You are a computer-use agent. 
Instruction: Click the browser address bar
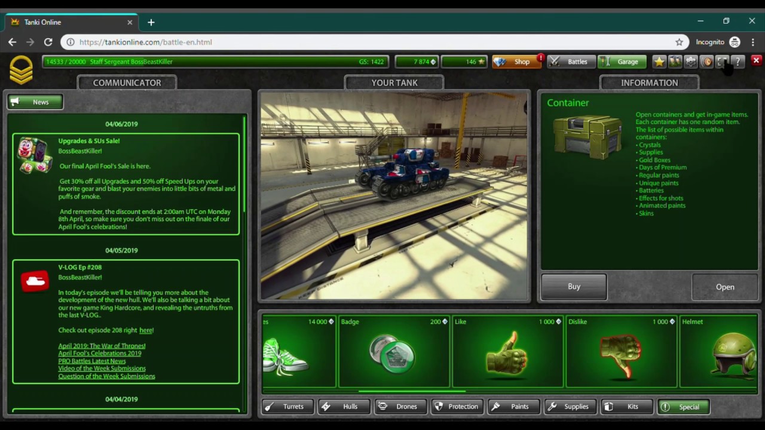coord(374,42)
